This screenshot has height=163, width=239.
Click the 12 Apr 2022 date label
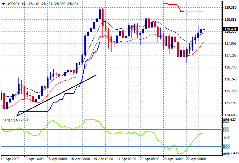(10, 159)
